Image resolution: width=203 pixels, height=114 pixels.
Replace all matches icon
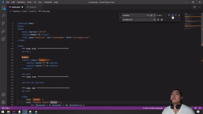click(x=161, y=20)
